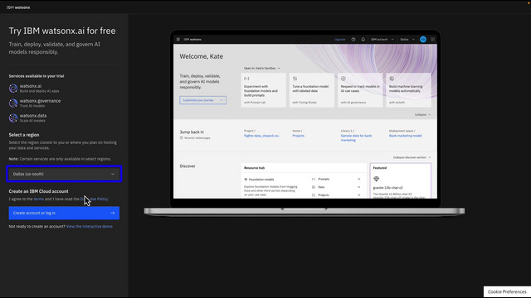Click 'Build and deploy AI apps' subtitle
Image resolution: width=531 pixels, height=298 pixels.
pyautogui.click(x=39, y=91)
